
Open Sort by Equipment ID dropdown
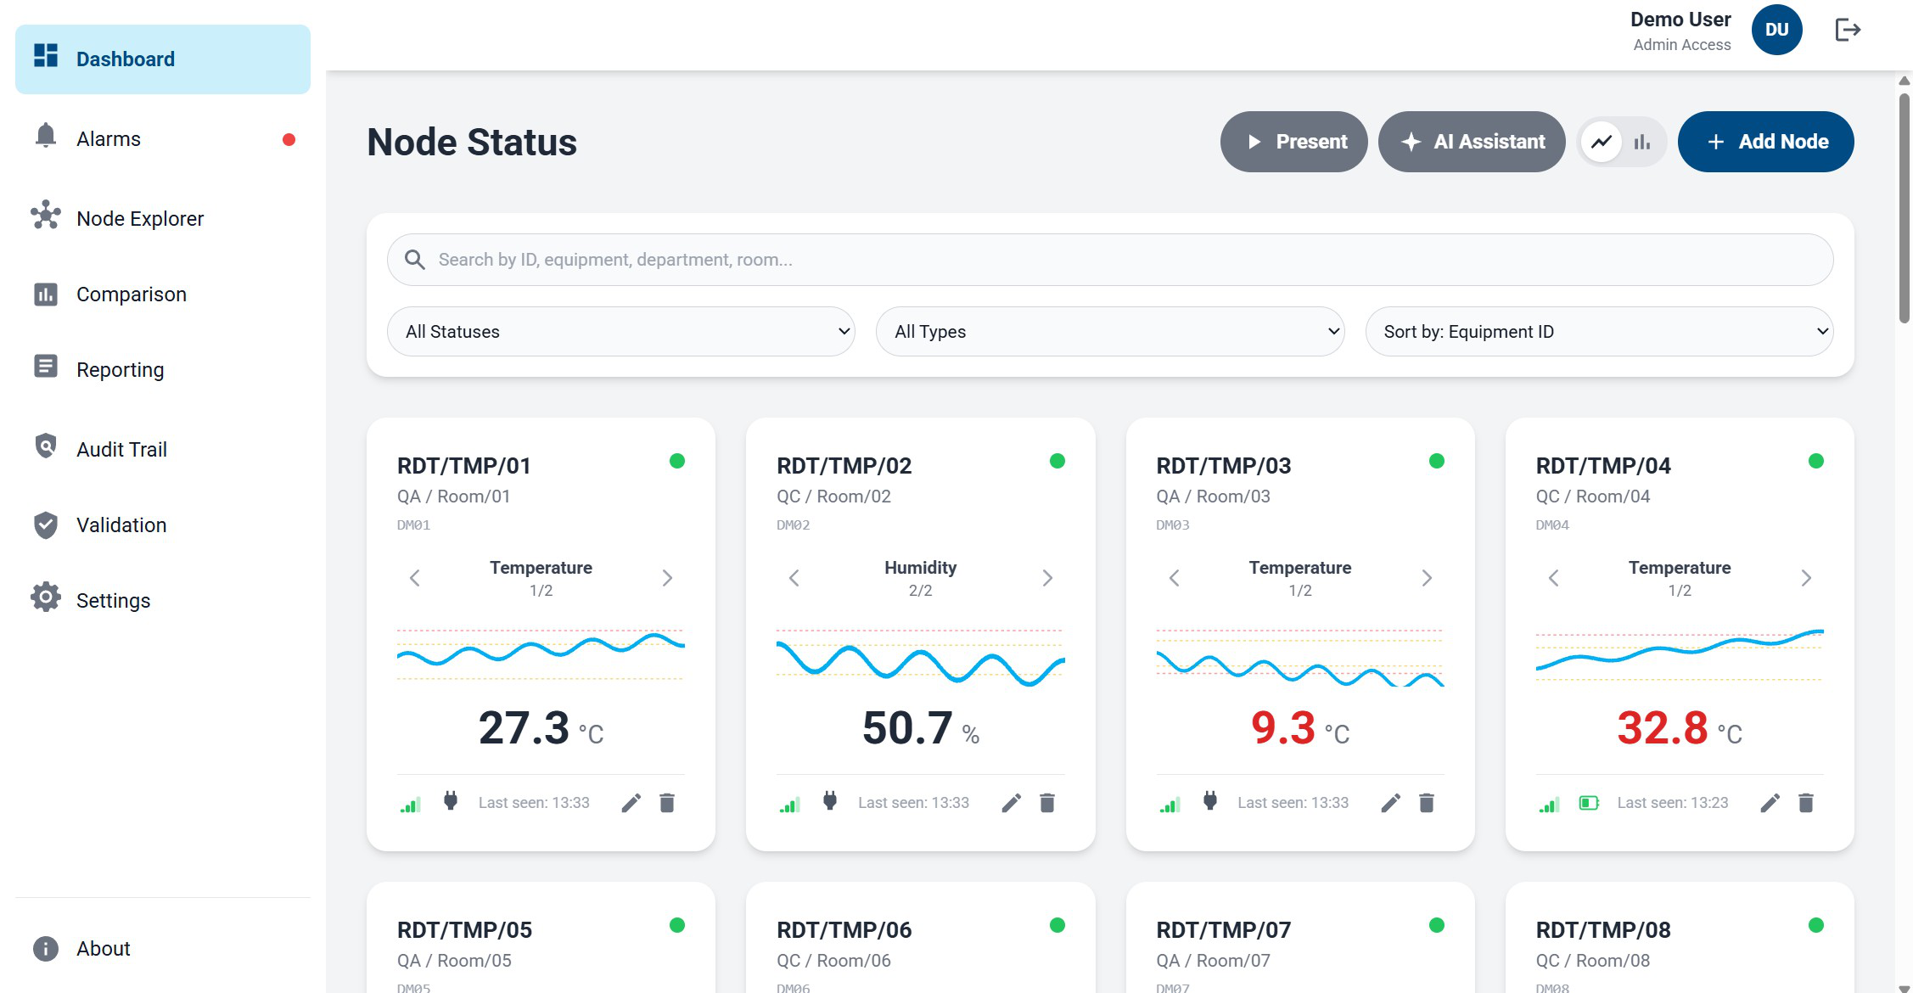tap(1598, 332)
